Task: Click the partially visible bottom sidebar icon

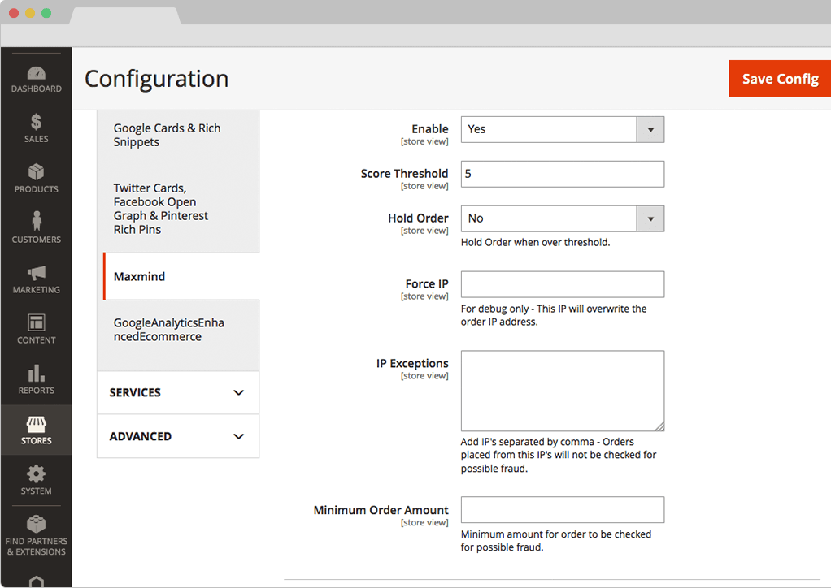Action: (x=36, y=582)
